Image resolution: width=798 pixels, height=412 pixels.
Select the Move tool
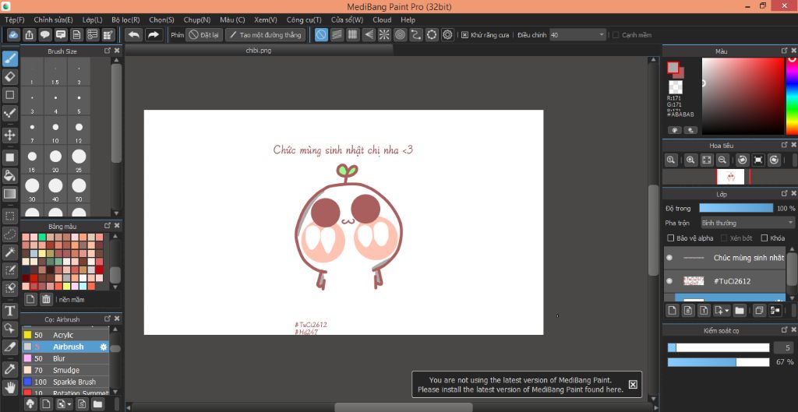[9, 135]
